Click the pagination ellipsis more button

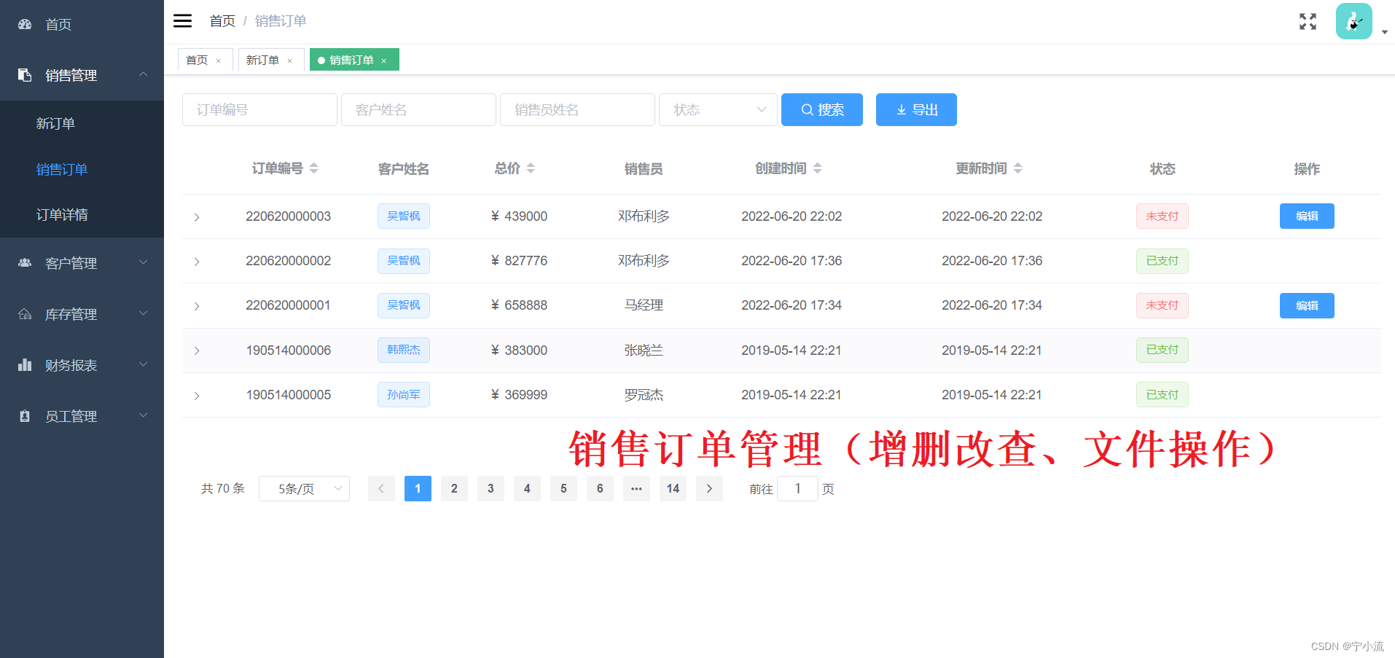[636, 489]
